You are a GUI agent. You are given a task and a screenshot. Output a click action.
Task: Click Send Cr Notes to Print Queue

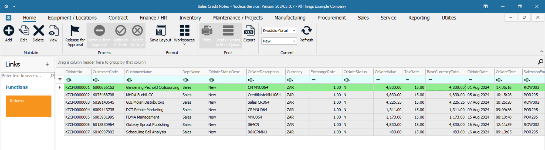click(228, 35)
